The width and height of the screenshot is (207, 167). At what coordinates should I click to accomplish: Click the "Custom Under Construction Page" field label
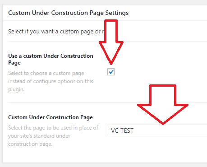(x=51, y=117)
